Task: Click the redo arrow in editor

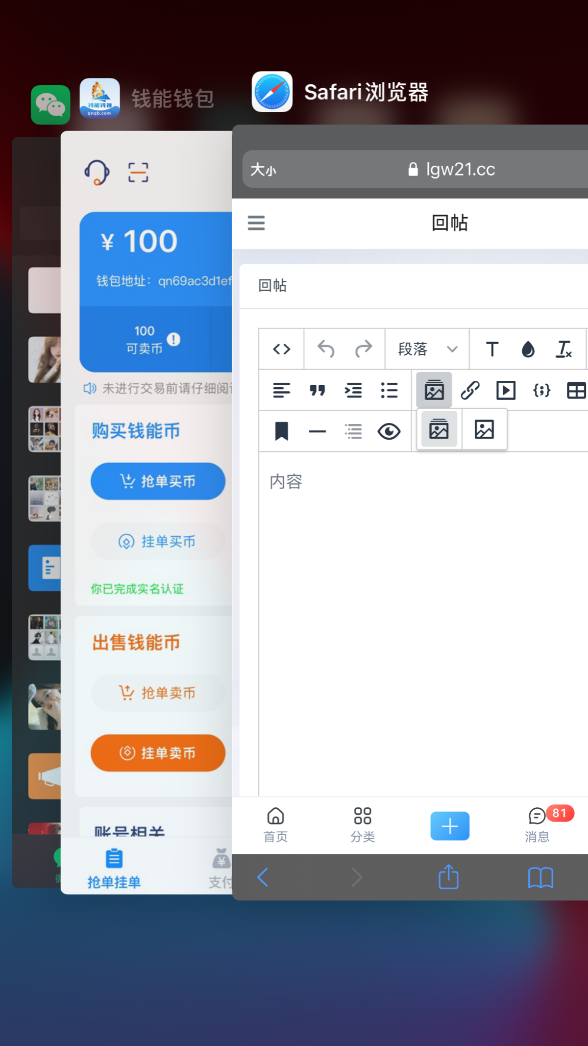Action: (363, 349)
